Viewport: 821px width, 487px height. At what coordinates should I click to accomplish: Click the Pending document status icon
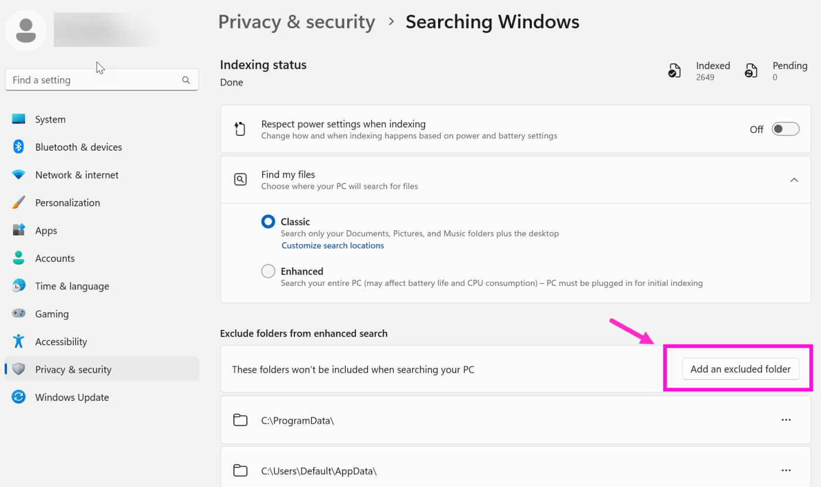pos(751,71)
